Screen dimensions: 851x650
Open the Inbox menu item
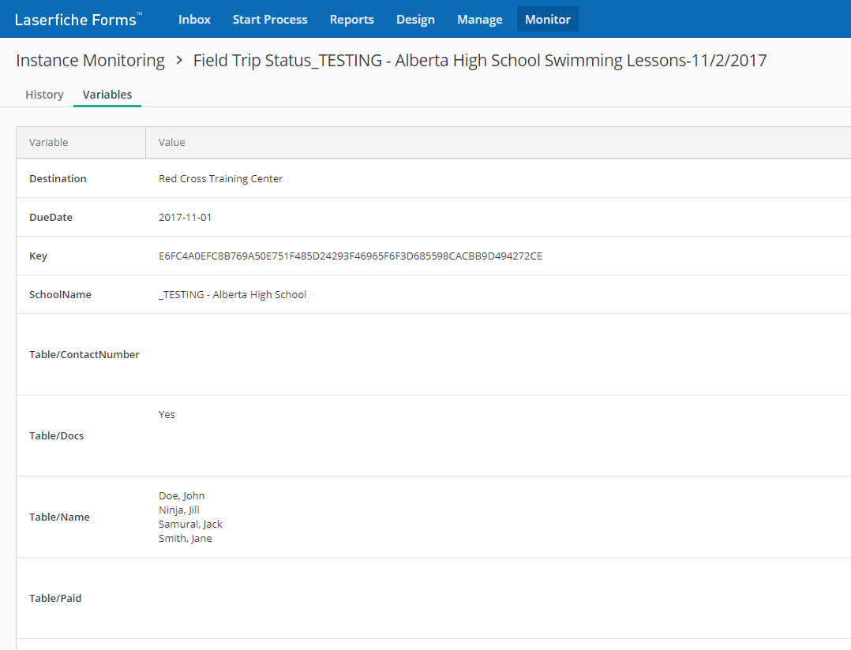click(194, 20)
